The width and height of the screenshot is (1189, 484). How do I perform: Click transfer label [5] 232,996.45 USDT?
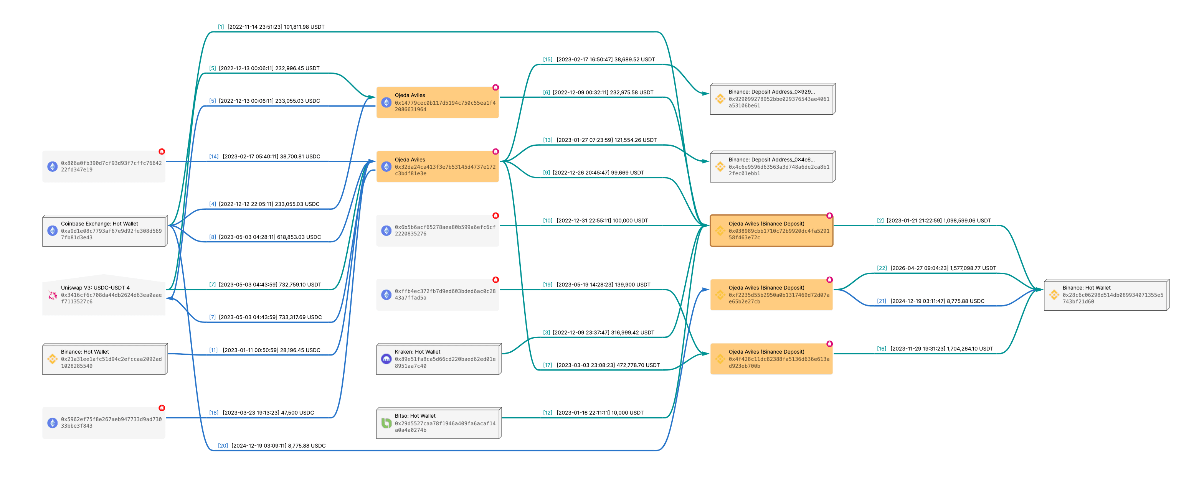click(264, 68)
